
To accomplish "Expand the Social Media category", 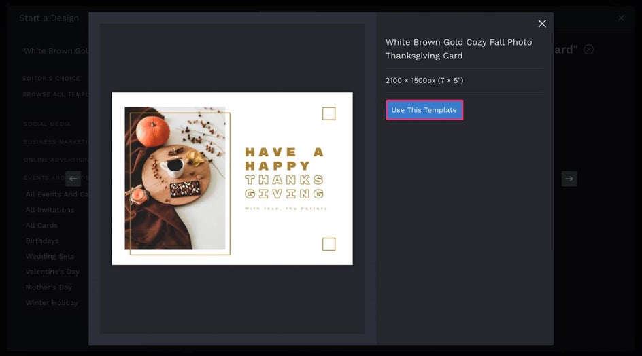I will point(47,124).
